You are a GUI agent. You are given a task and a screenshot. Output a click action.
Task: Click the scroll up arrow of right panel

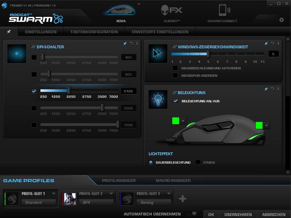coord(288,39)
